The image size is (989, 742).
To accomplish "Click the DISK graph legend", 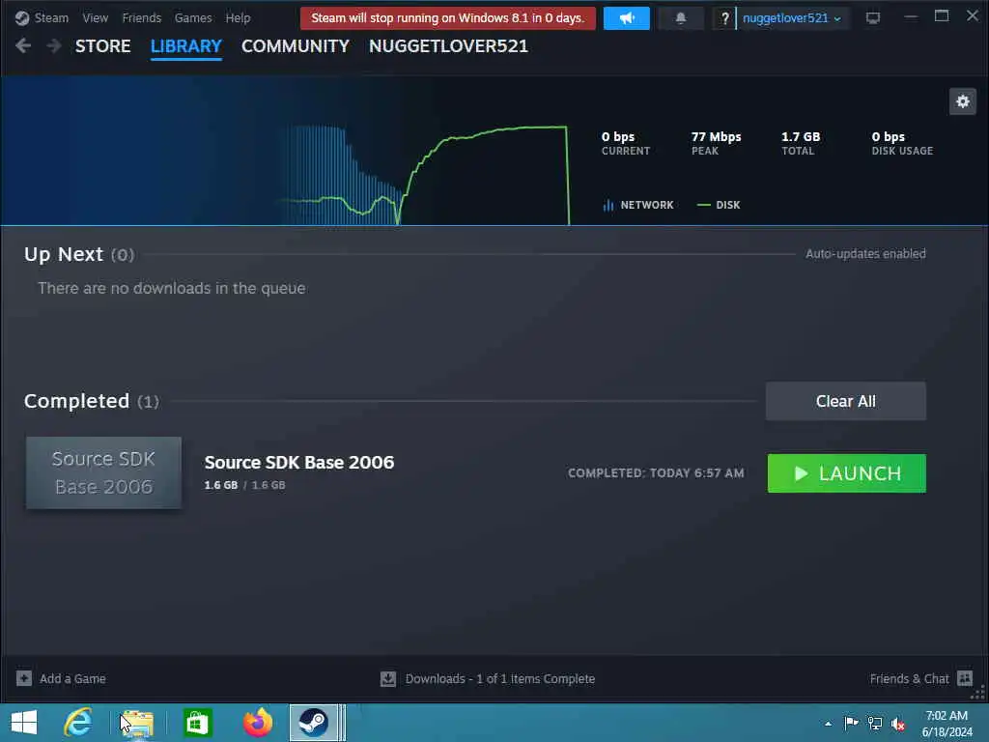I will tap(719, 205).
